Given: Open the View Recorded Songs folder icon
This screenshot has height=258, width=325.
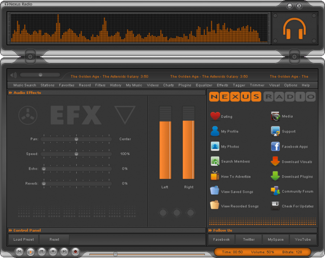Looking at the screenshot, I should click(x=214, y=205).
